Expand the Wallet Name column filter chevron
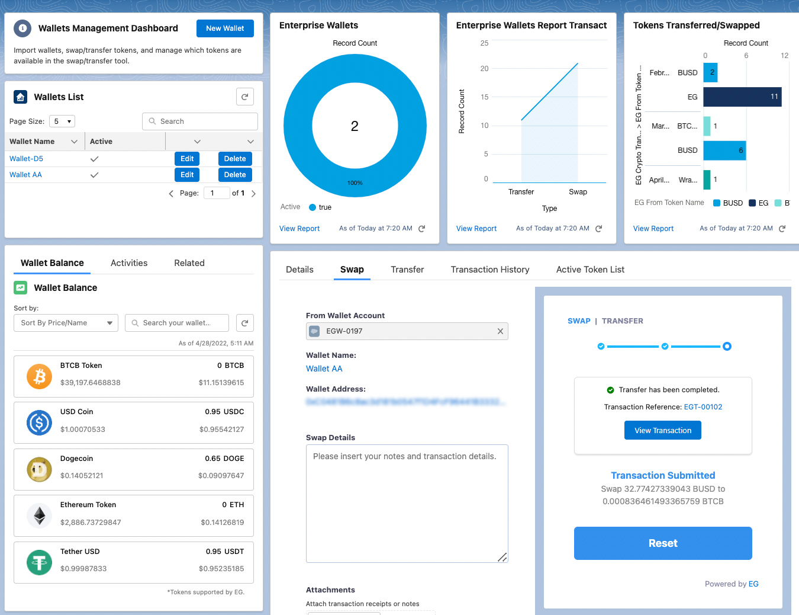The width and height of the screenshot is (799, 615). click(x=75, y=141)
